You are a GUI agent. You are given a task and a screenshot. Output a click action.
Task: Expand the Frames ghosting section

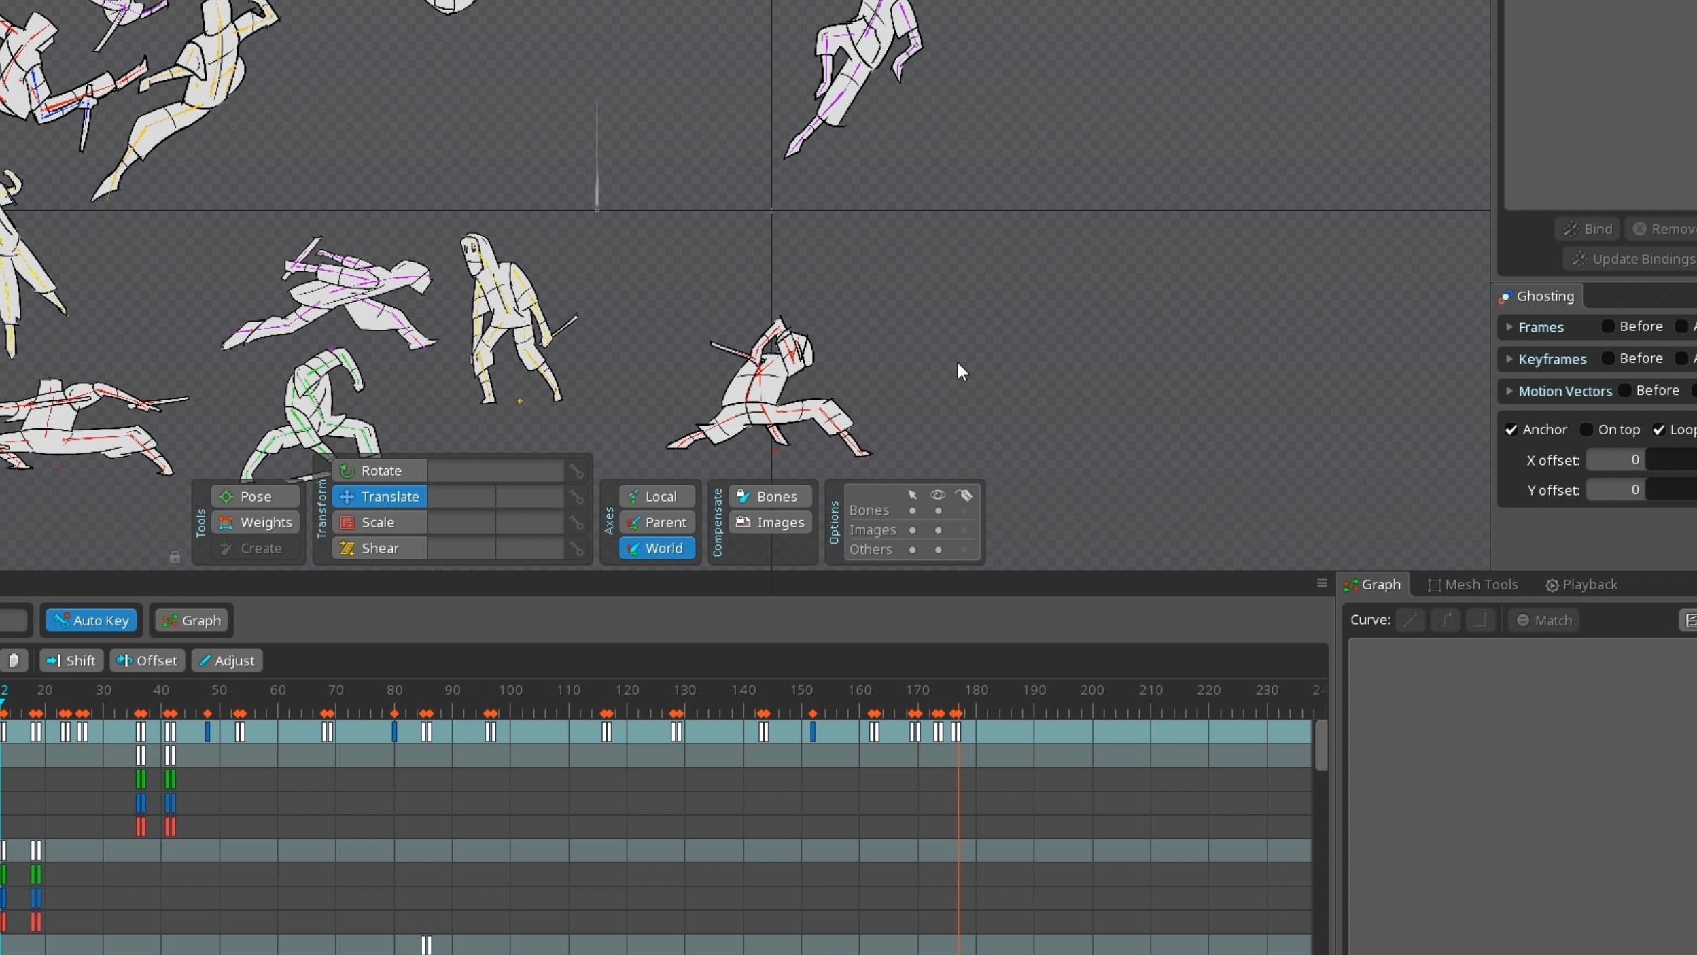click(x=1509, y=327)
